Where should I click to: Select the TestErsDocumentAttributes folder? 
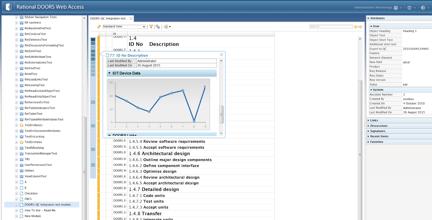43,131
